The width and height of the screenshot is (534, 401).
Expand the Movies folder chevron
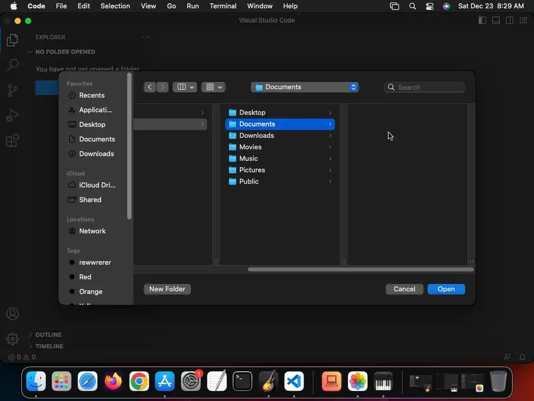pos(330,147)
